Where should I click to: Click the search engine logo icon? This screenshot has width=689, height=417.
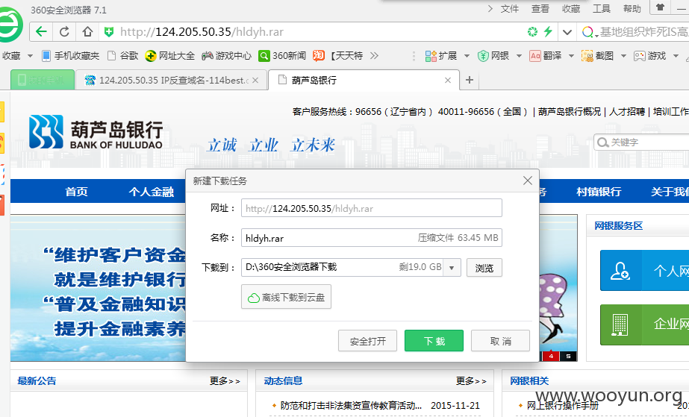(587, 32)
